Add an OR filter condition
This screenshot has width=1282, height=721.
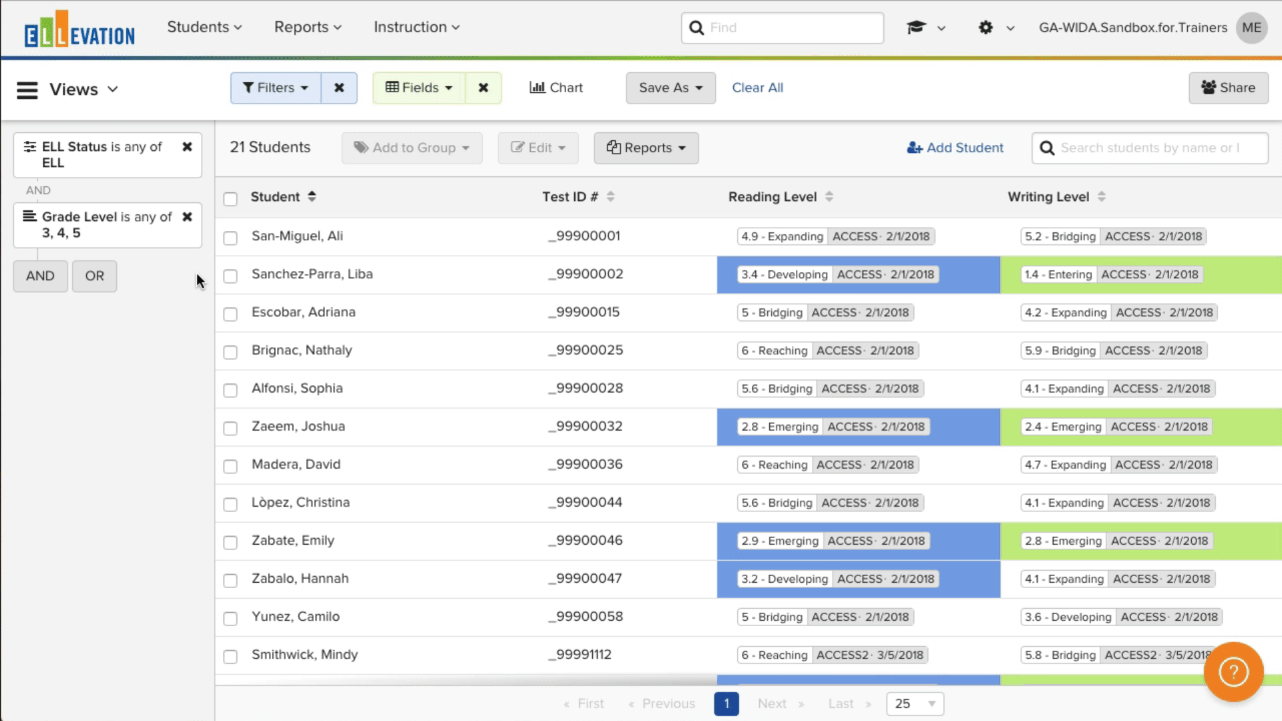coord(94,276)
